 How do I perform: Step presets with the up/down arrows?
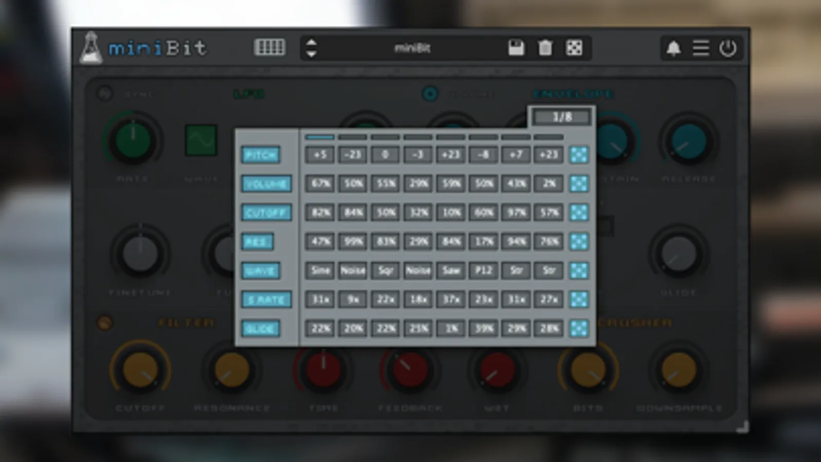click(x=311, y=48)
